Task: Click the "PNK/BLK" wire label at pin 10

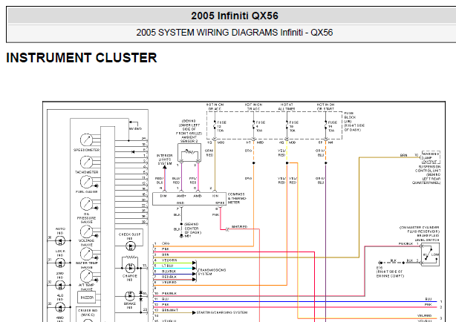Action: [x=169, y=294]
